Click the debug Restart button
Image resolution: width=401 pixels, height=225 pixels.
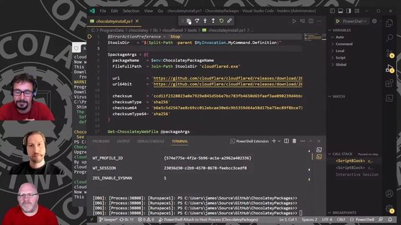(x=221, y=21)
